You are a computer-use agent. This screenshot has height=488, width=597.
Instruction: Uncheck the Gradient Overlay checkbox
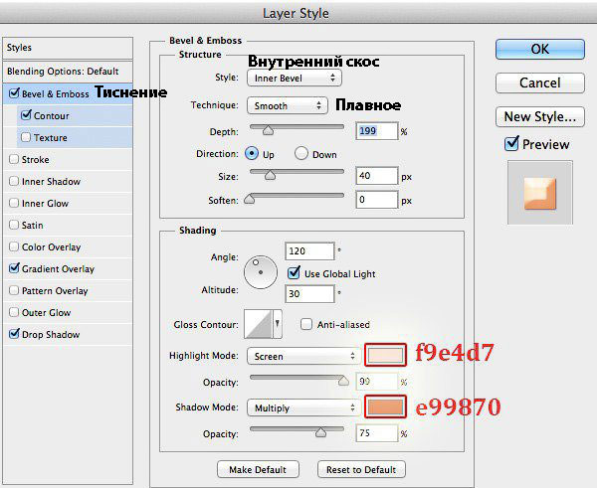pyautogui.click(x=14, y=268)
